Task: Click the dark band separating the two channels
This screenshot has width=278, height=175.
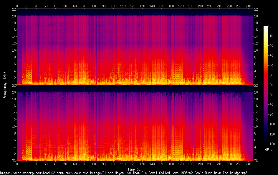Action: click(135, 88)
